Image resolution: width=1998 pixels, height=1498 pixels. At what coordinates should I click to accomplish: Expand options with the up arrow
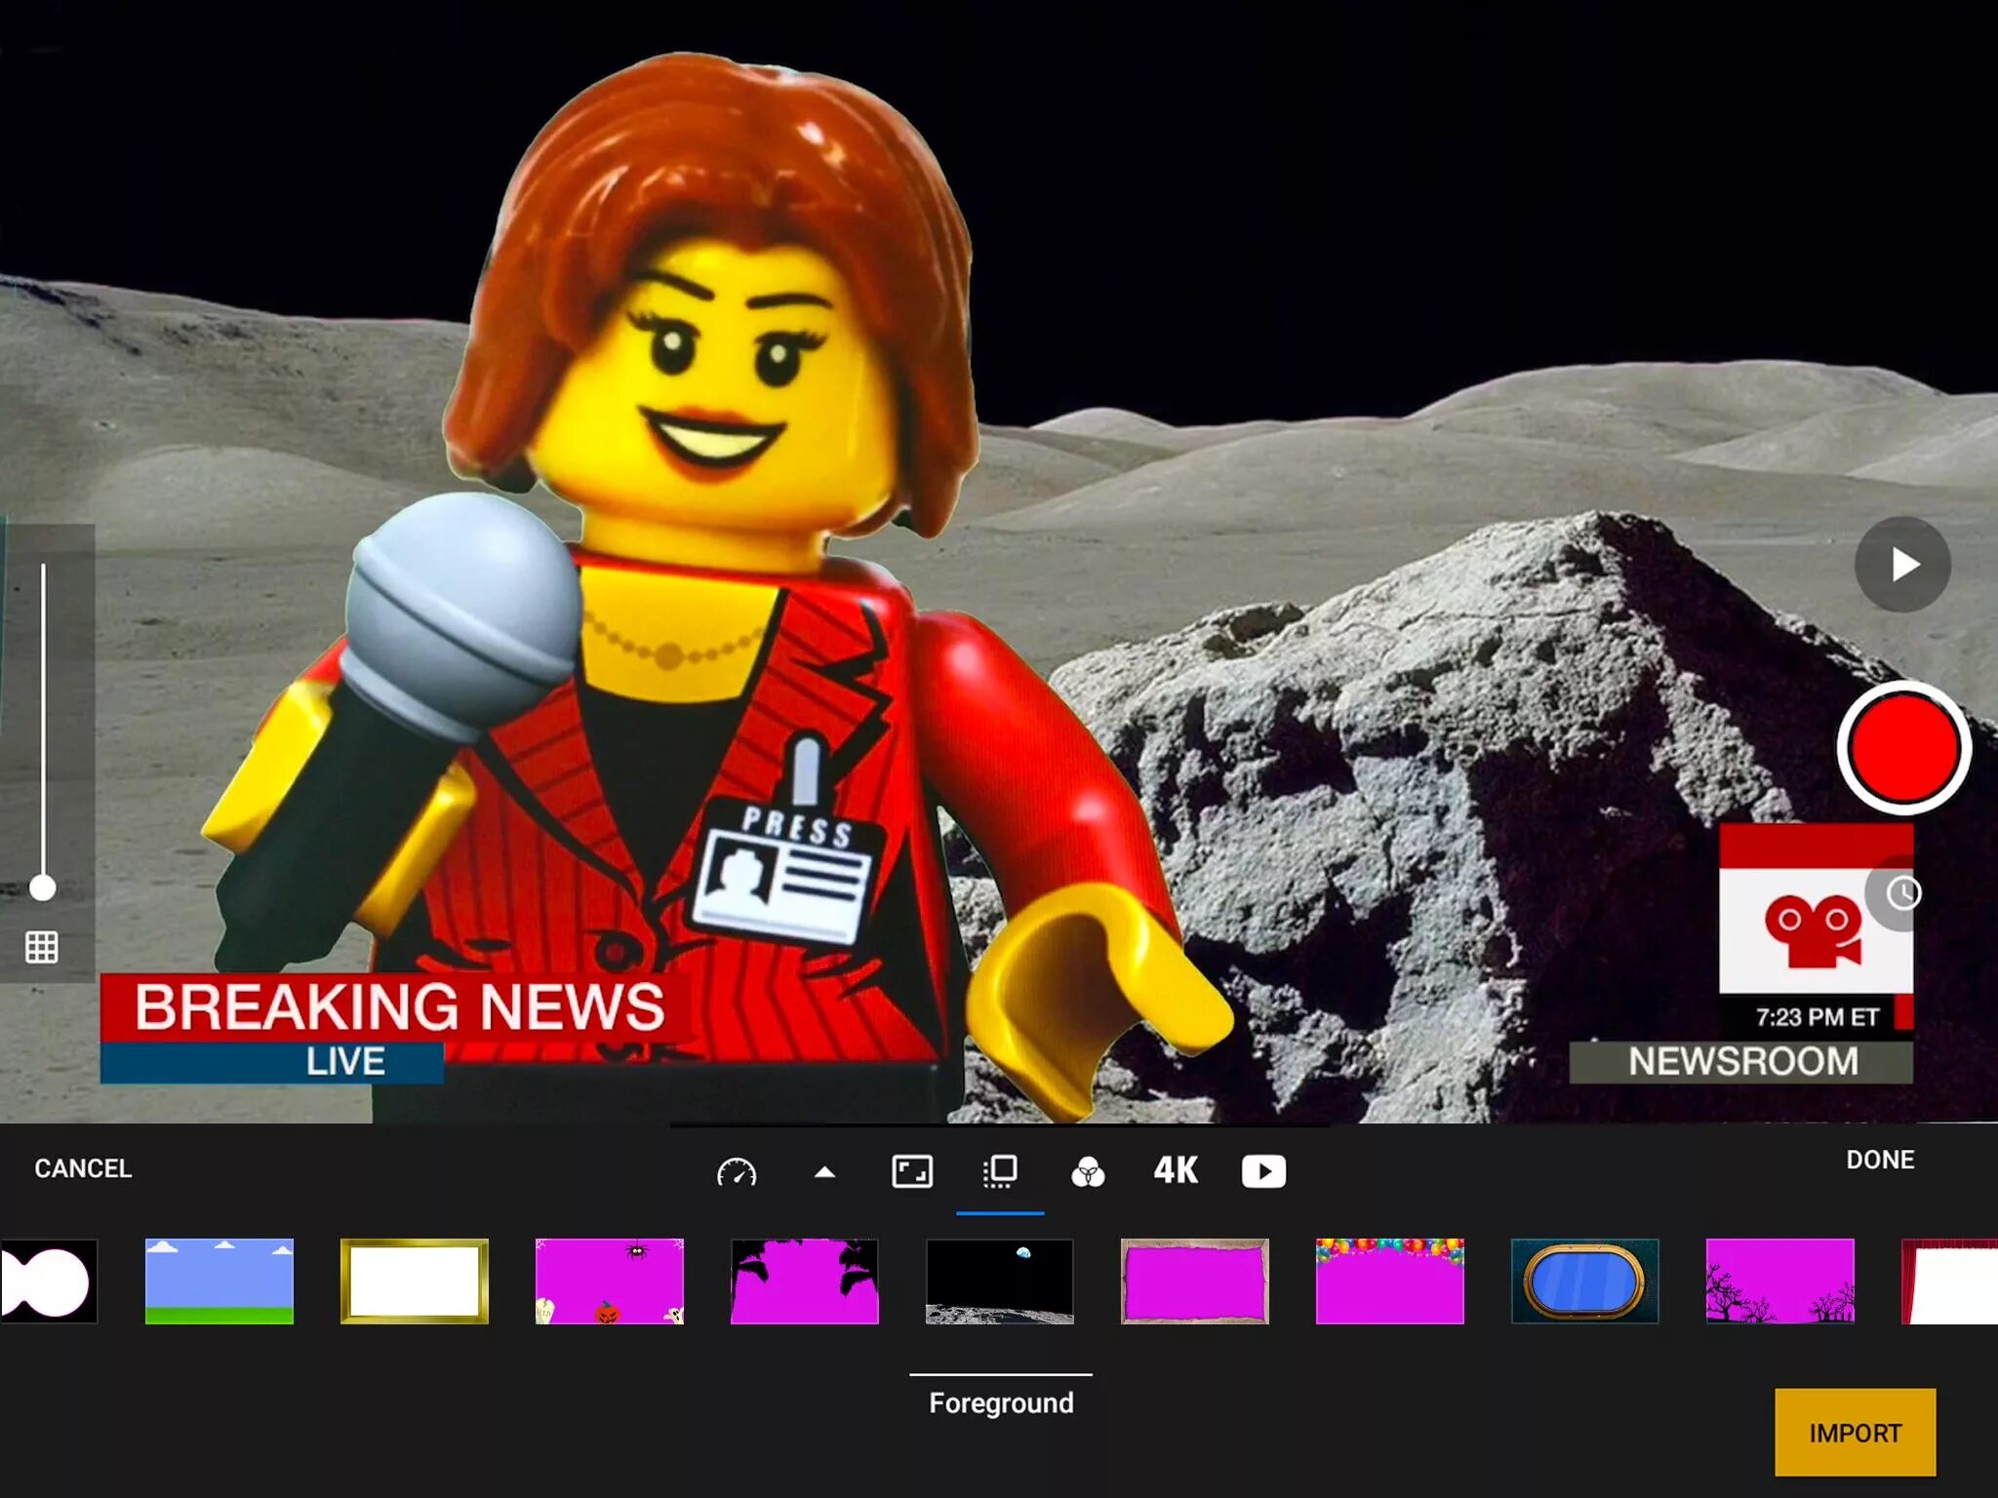824,1171
